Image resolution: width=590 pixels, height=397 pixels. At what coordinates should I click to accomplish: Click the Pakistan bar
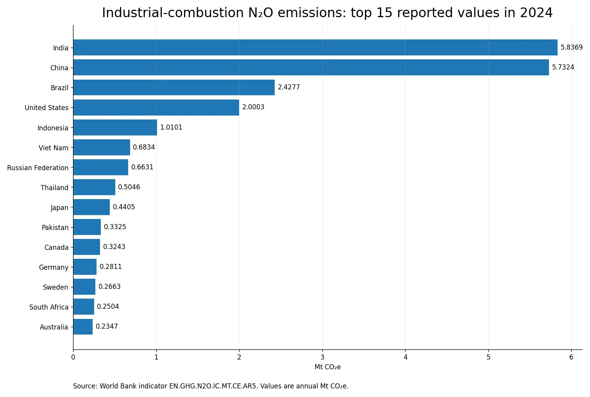(87, 227)
